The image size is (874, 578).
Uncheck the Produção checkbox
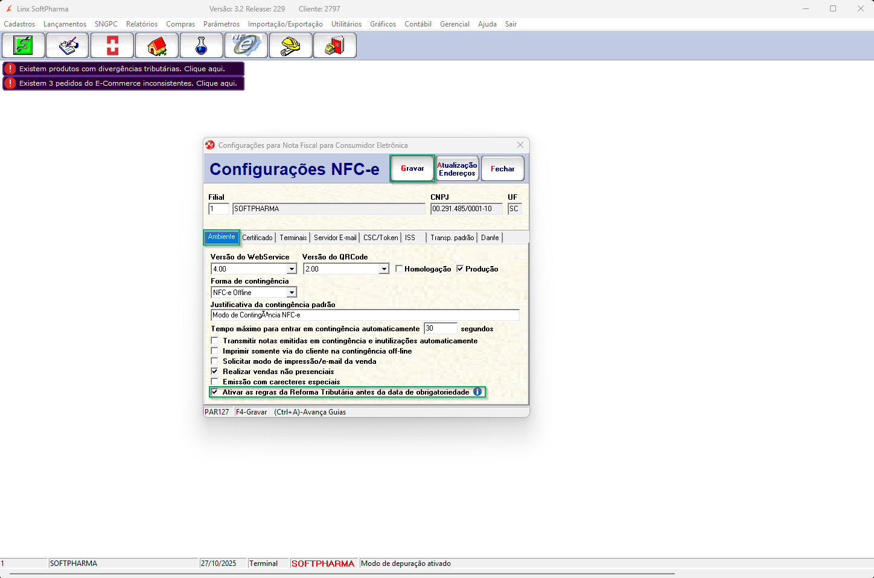(x=460, y=268)
